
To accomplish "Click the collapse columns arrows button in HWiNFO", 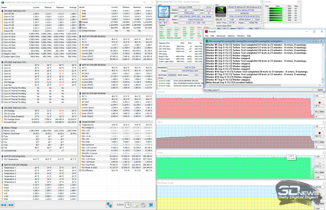I will pos(11,205).
